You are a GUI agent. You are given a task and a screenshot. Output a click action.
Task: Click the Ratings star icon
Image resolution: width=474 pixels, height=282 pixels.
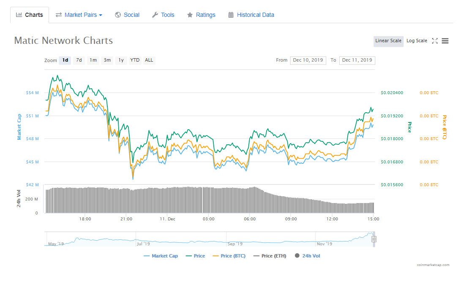190,15
